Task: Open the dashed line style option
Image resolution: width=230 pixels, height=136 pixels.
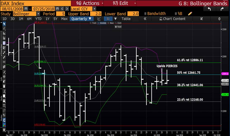Action: [4, 106]
